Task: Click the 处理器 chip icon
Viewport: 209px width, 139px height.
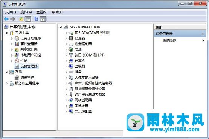Action: (x=71, y=38)
